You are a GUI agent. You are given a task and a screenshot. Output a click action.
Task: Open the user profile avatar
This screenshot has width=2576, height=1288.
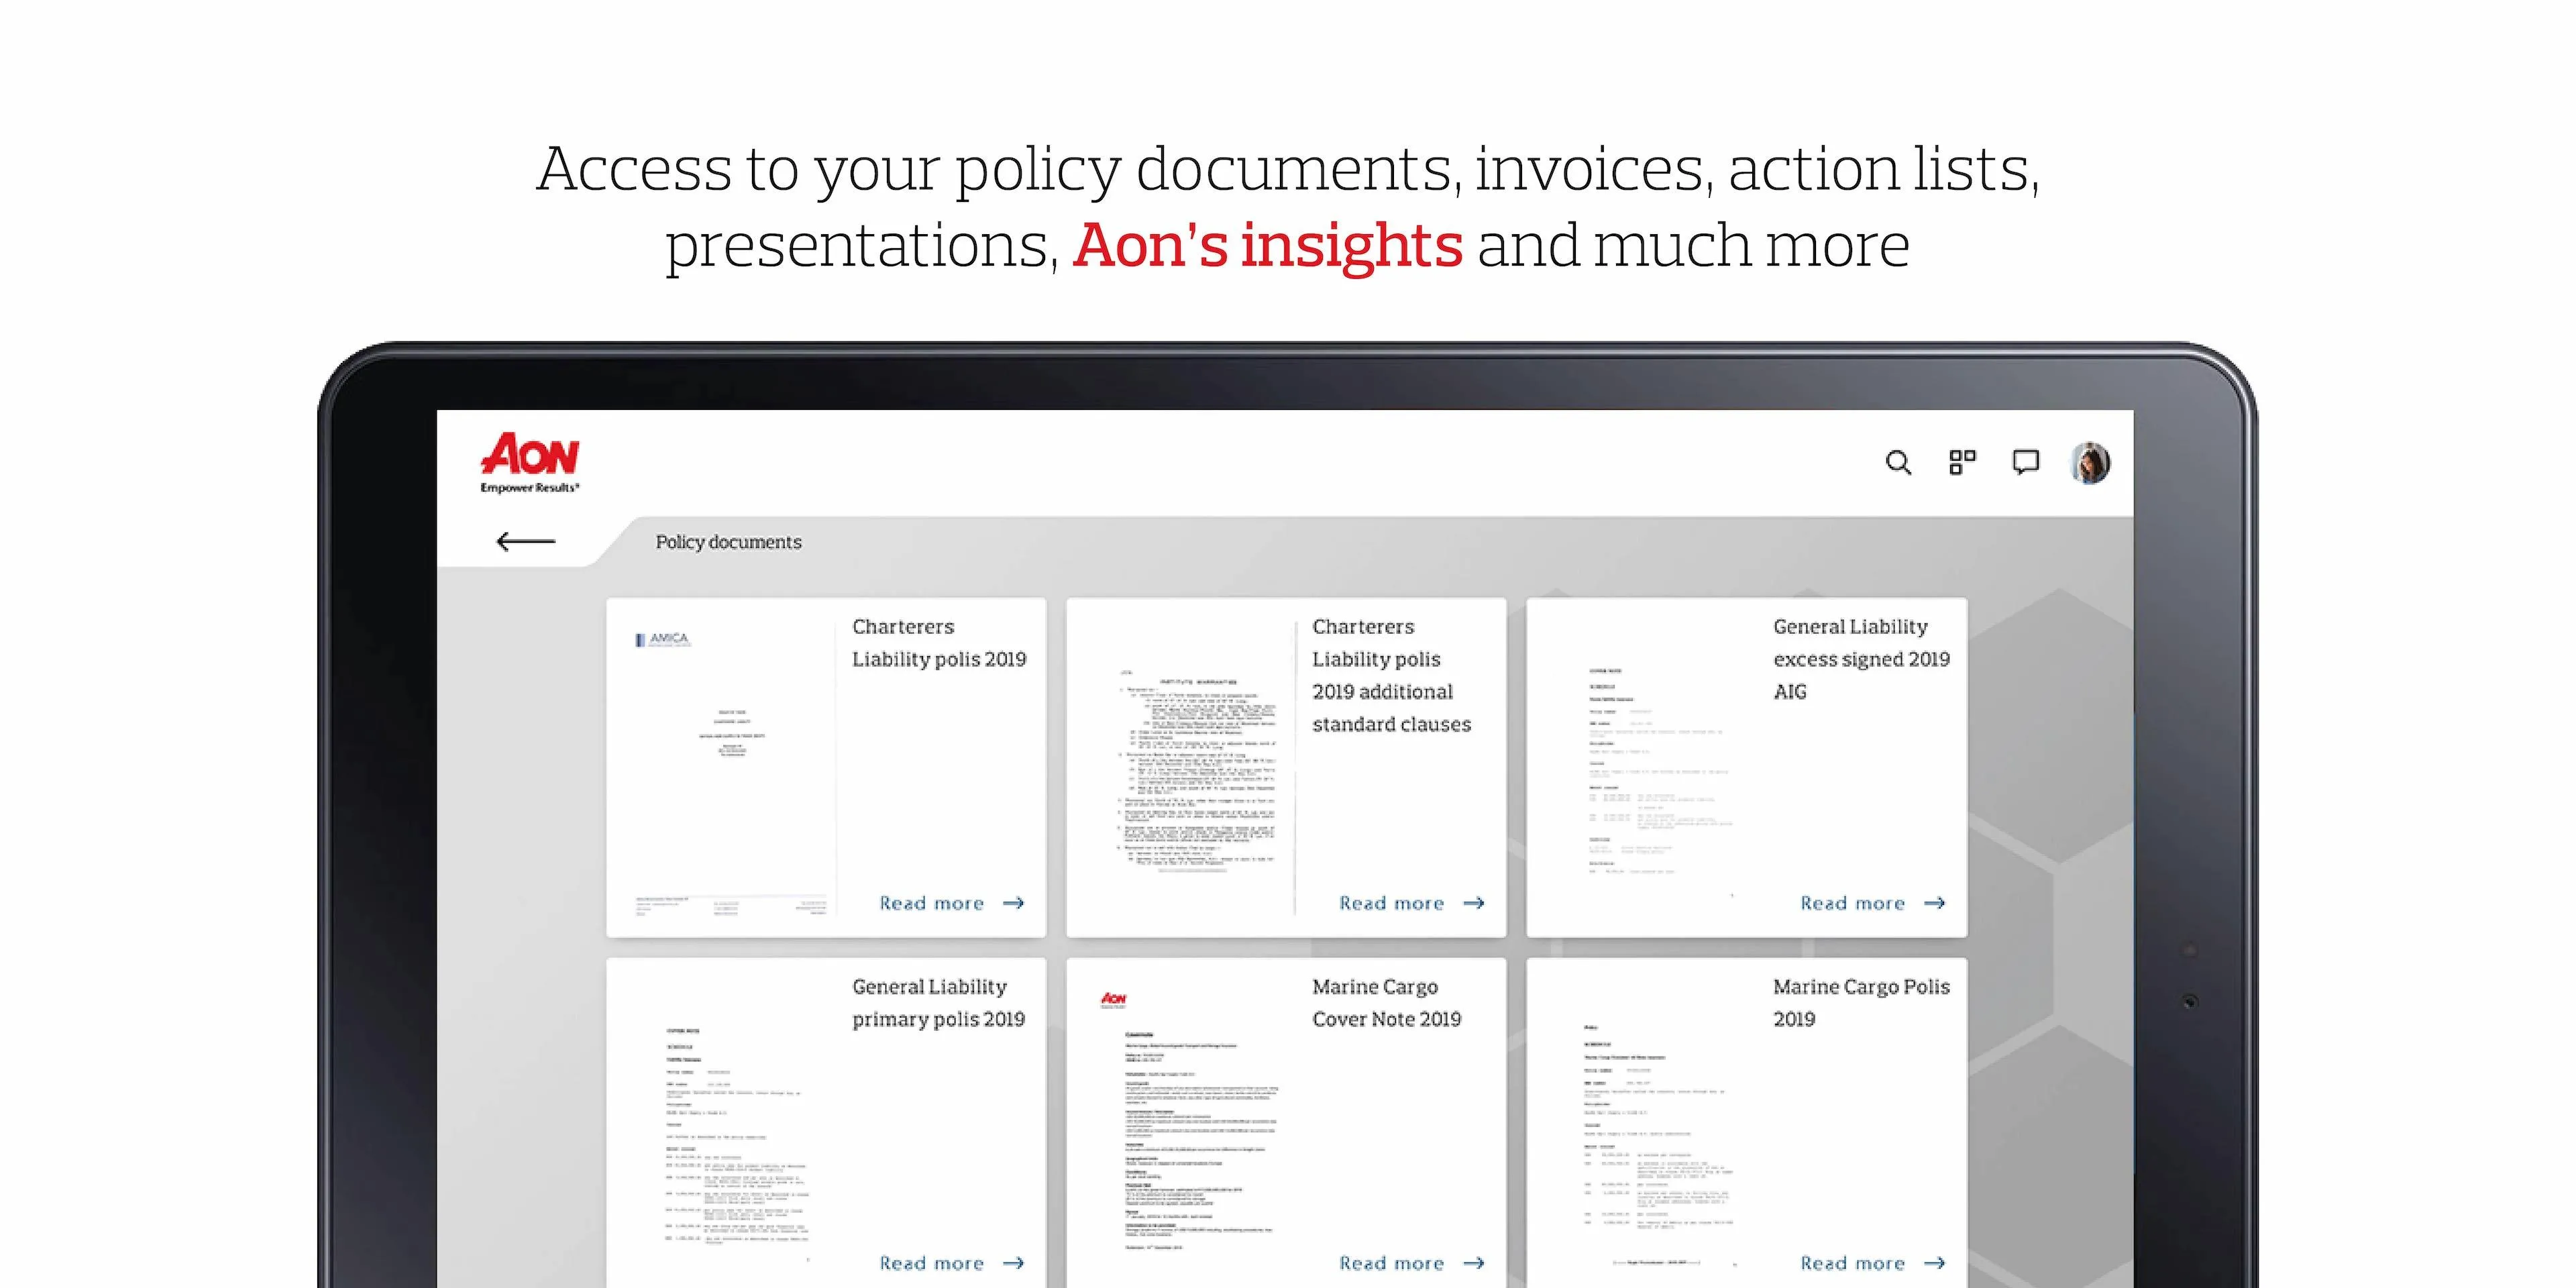(2090, 463)
